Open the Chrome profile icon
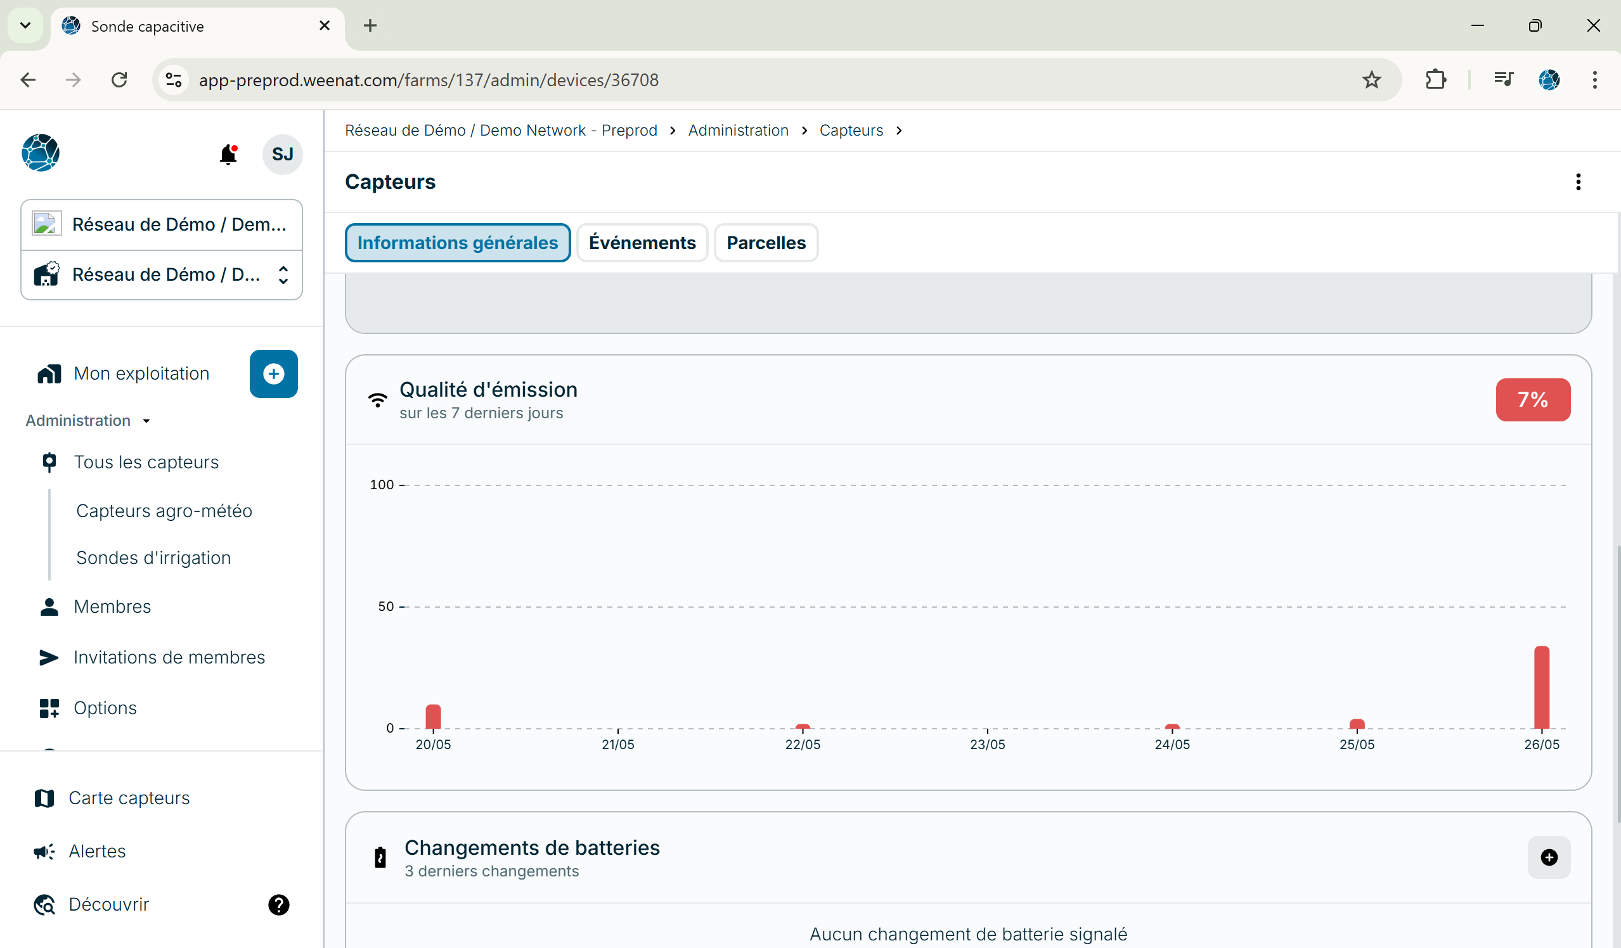Image resolution: width=1621 pixels, height=948 pixels. click(x=1549, y=80)
